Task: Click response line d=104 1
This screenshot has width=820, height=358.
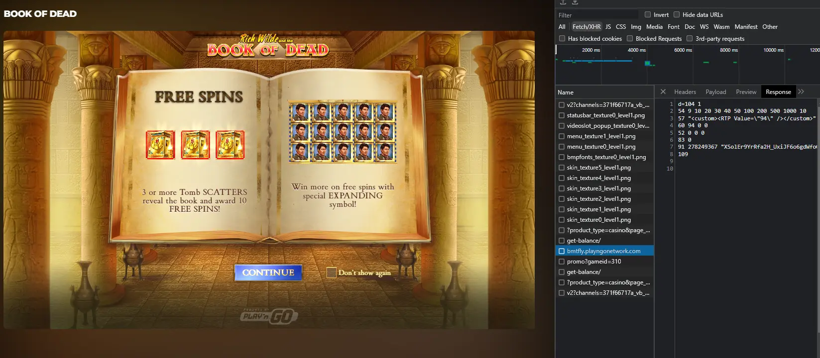Action: (x=689, y=104)
